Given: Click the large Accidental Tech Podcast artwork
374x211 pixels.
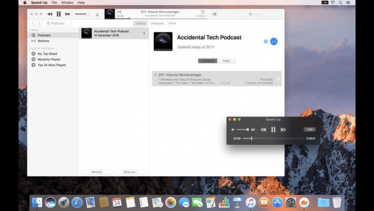Looking at the screenshot, I should pos(163,42).
